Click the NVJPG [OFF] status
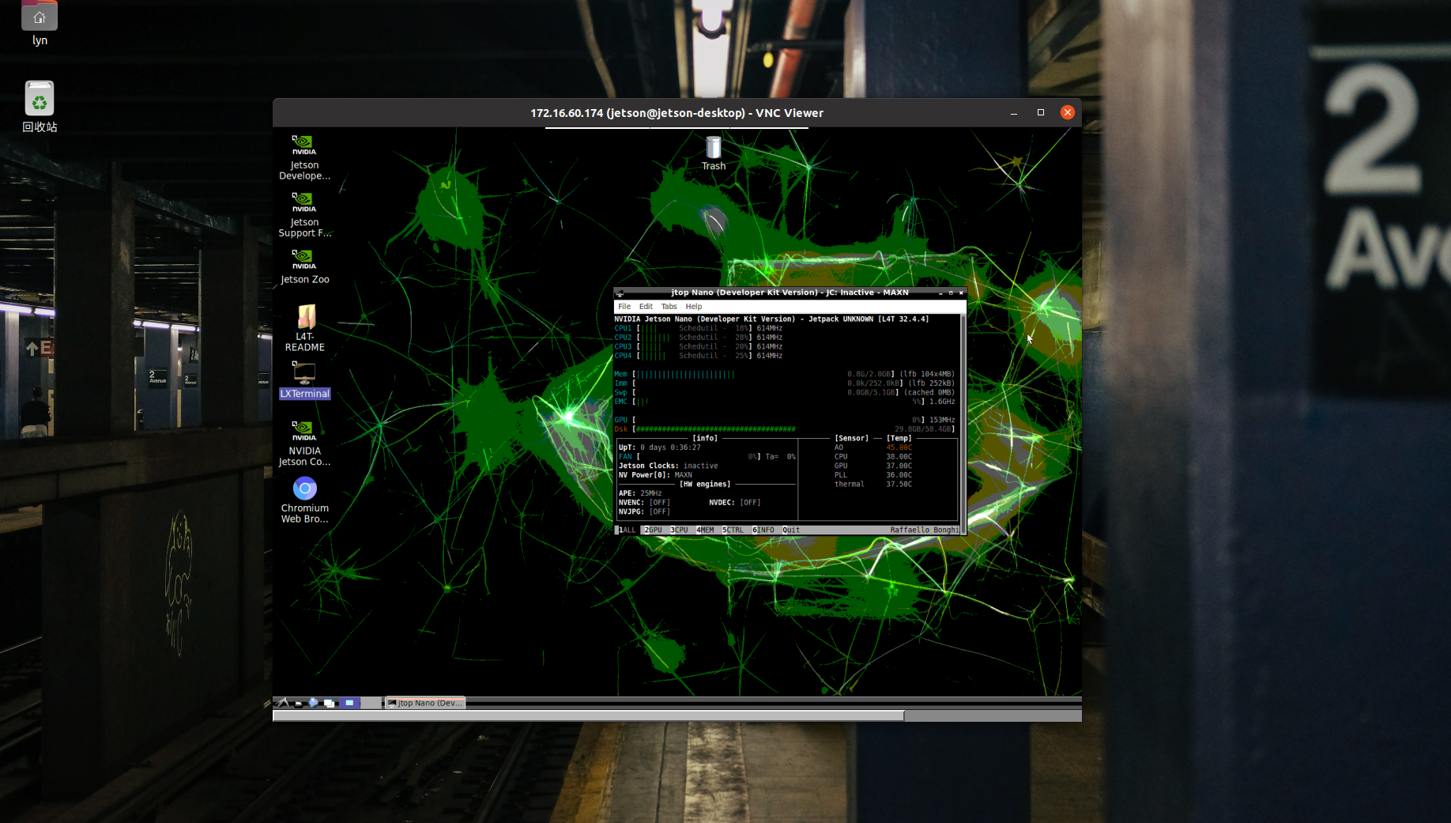Viewport: 1451px width, 823px height. point(644,512)
